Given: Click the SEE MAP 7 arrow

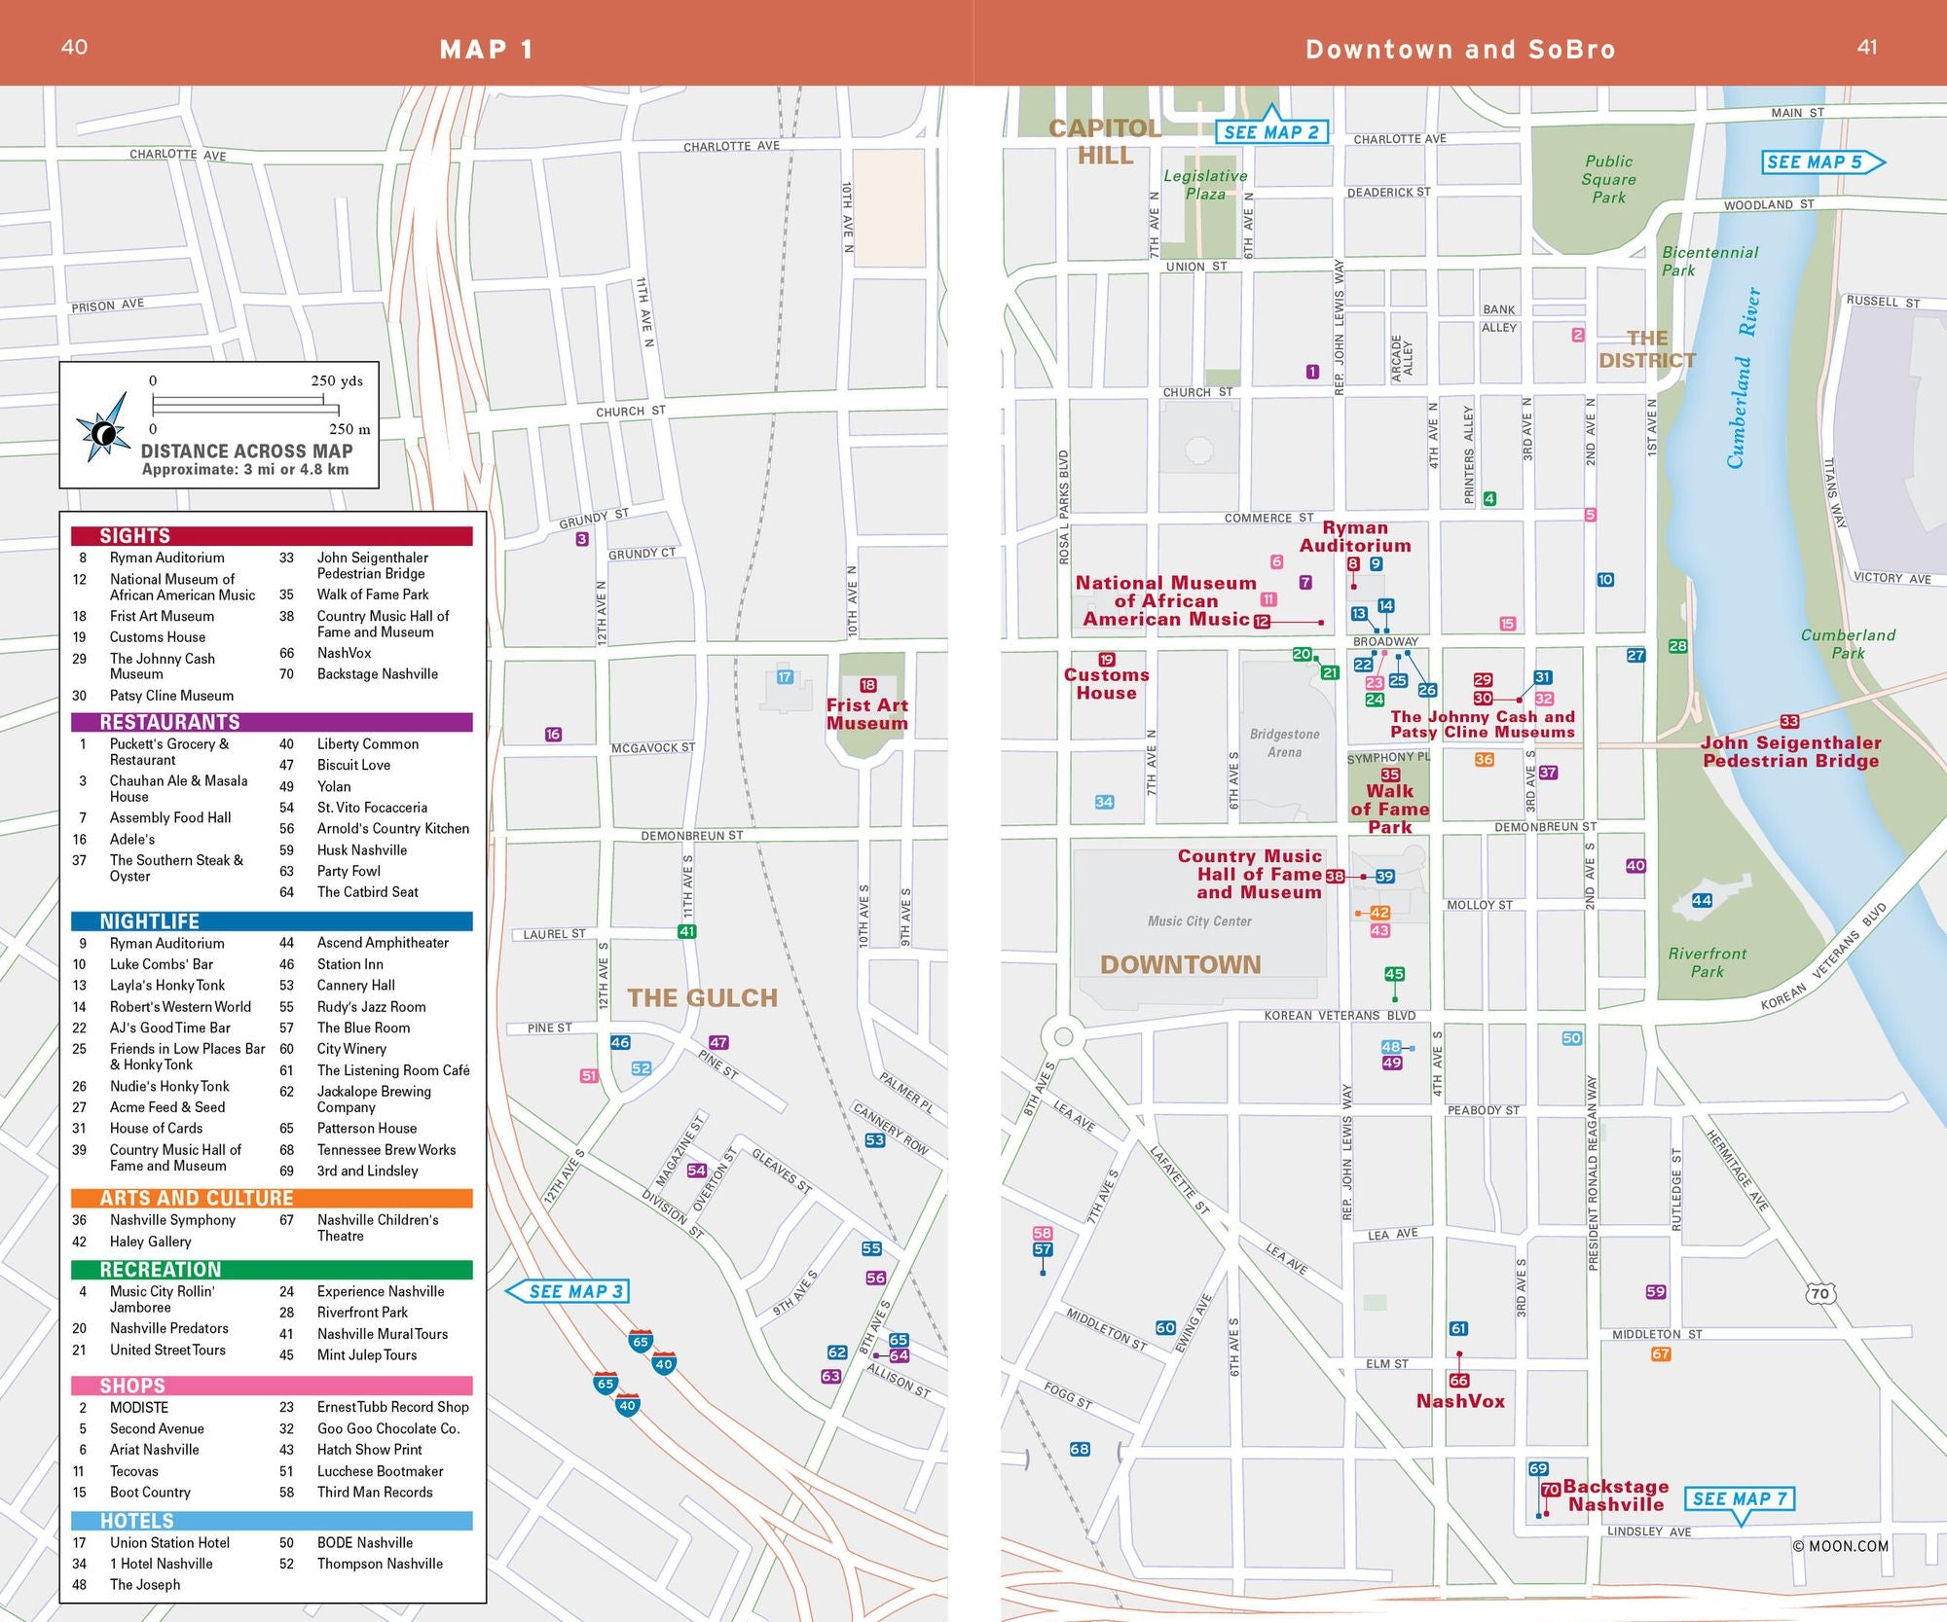Looking at the screenshot, I should tap(1739, 1499).
